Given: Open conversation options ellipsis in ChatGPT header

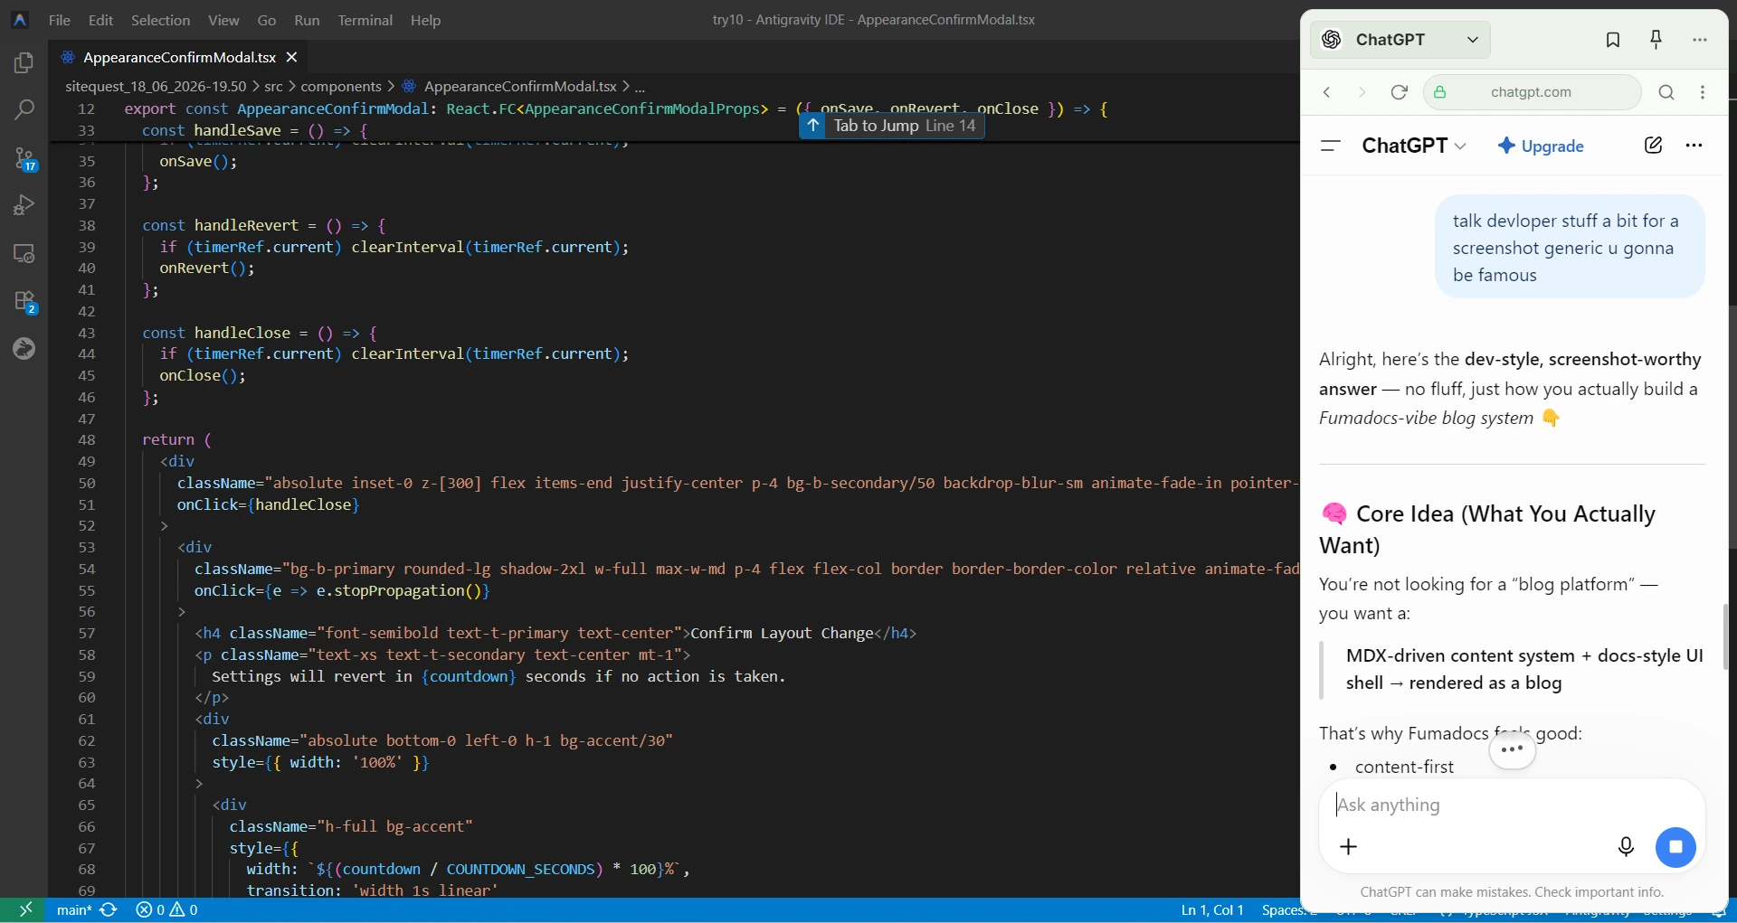Looking at the screenshot, I should click(x=1694, y=146).
